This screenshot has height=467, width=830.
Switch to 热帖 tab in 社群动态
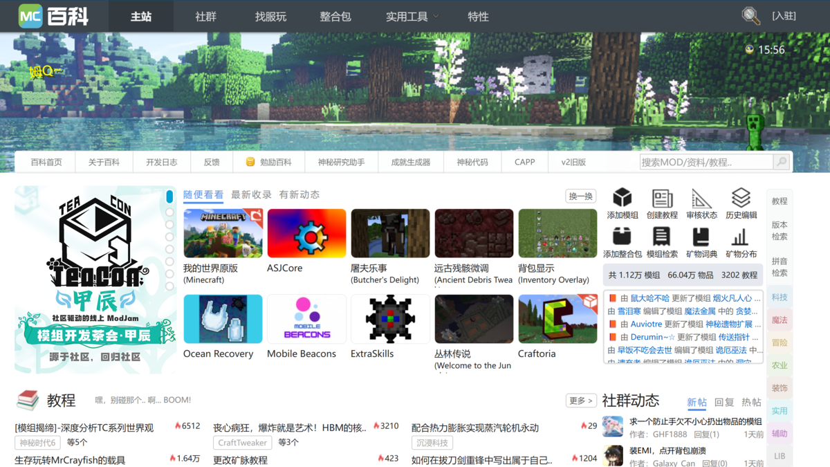point(751,402)
